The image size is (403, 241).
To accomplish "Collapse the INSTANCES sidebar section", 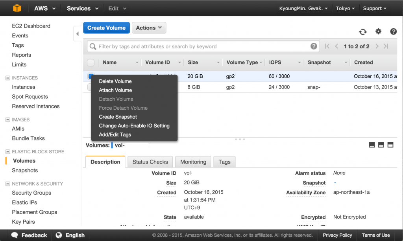I will (8, 78).
